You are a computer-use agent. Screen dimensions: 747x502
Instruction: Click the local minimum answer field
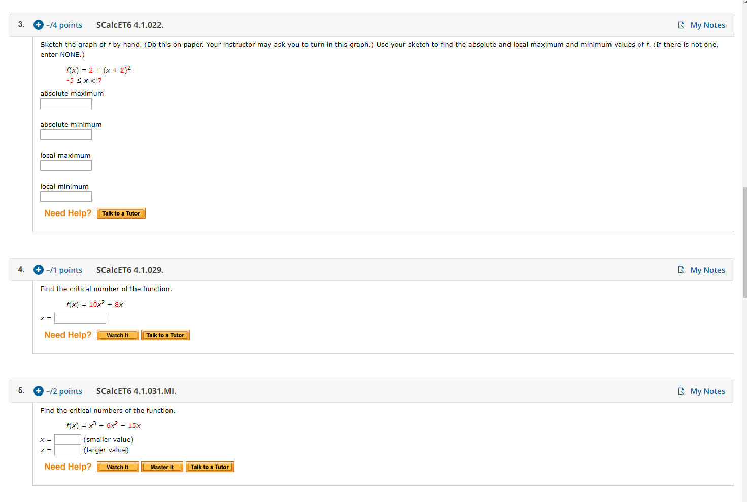pyautogui.click(x=66, y=197)
